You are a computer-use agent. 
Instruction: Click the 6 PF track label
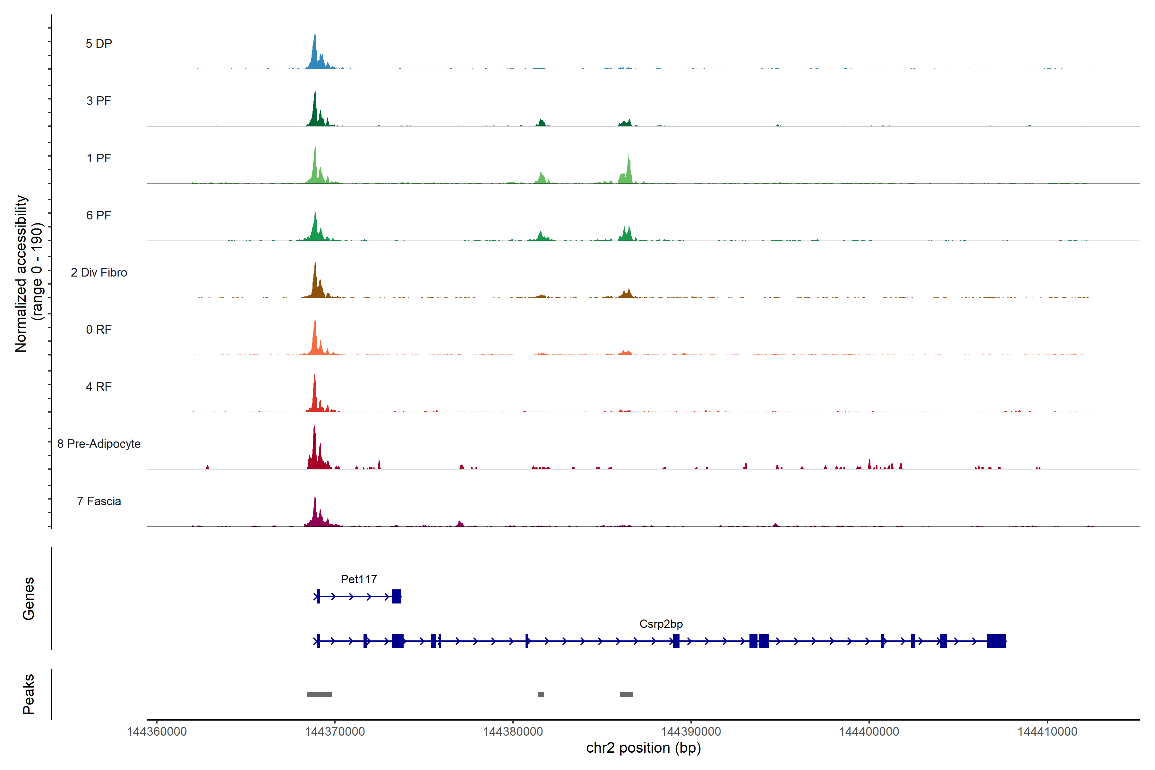(x=99, y=215)
